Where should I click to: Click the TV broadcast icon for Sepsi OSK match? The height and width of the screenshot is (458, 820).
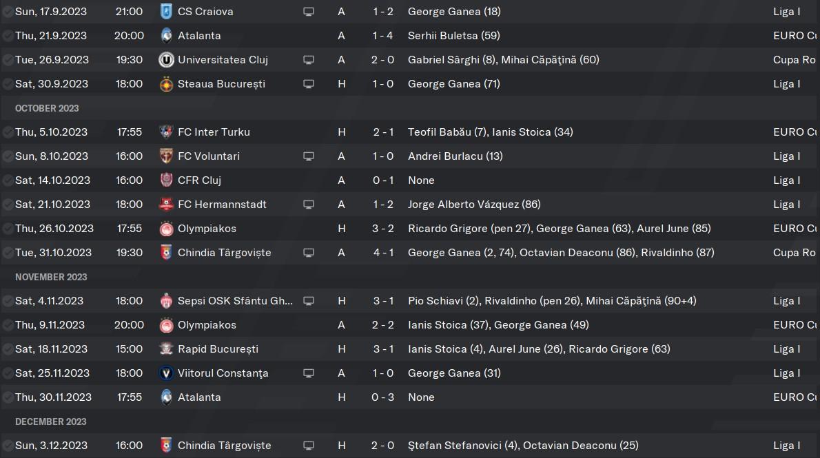[x=309, y=301]
